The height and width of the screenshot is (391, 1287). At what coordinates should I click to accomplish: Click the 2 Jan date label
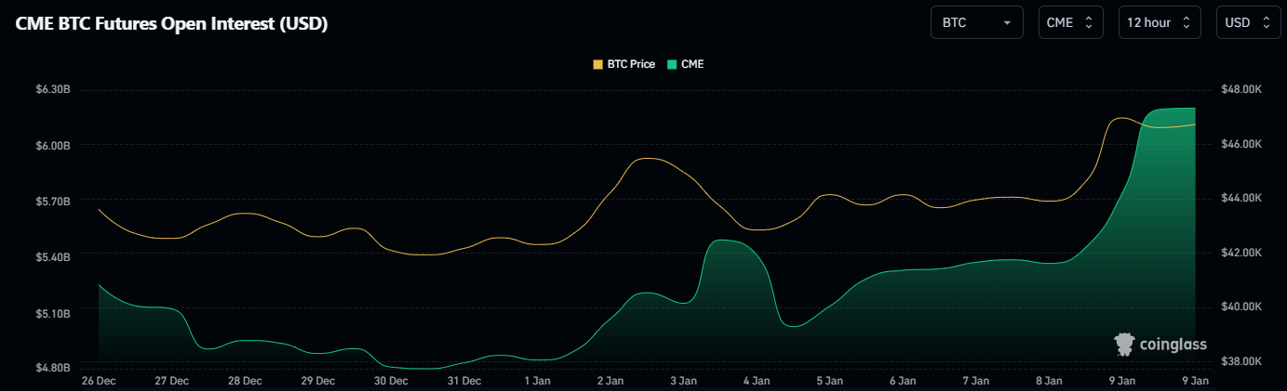click(610, 381)
